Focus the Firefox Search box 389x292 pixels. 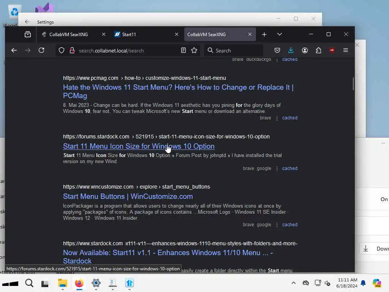(234, 51)
